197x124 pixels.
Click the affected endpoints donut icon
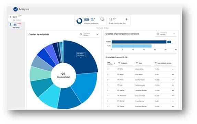click(79, 21)
